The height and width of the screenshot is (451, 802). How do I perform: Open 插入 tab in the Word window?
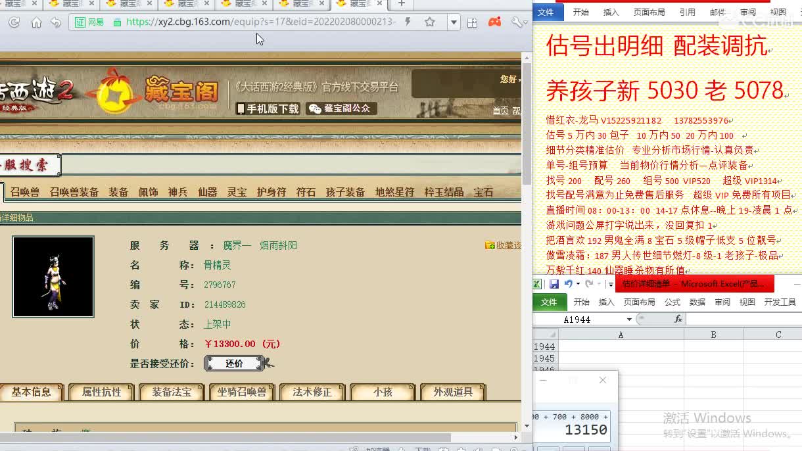pyautogui.click(x=611, y=12)
